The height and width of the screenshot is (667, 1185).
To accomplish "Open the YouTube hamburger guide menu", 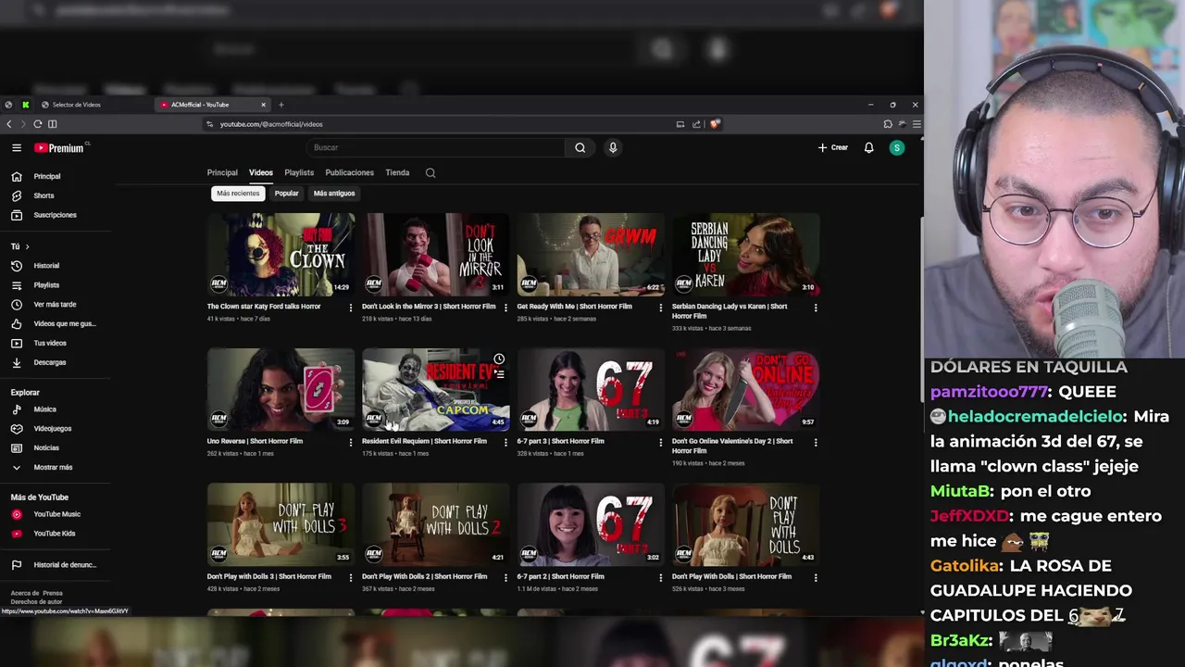I will [16, 147].
